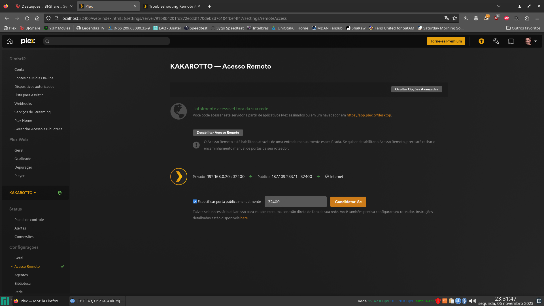Open the Plex activity upload arrow icon
Screen dimensions: 544x306
click(481, 41)
